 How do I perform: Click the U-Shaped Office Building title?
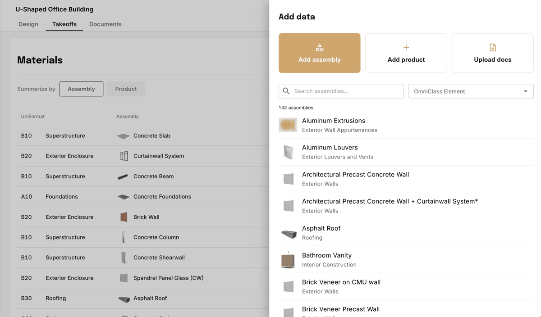click(55, 9)
